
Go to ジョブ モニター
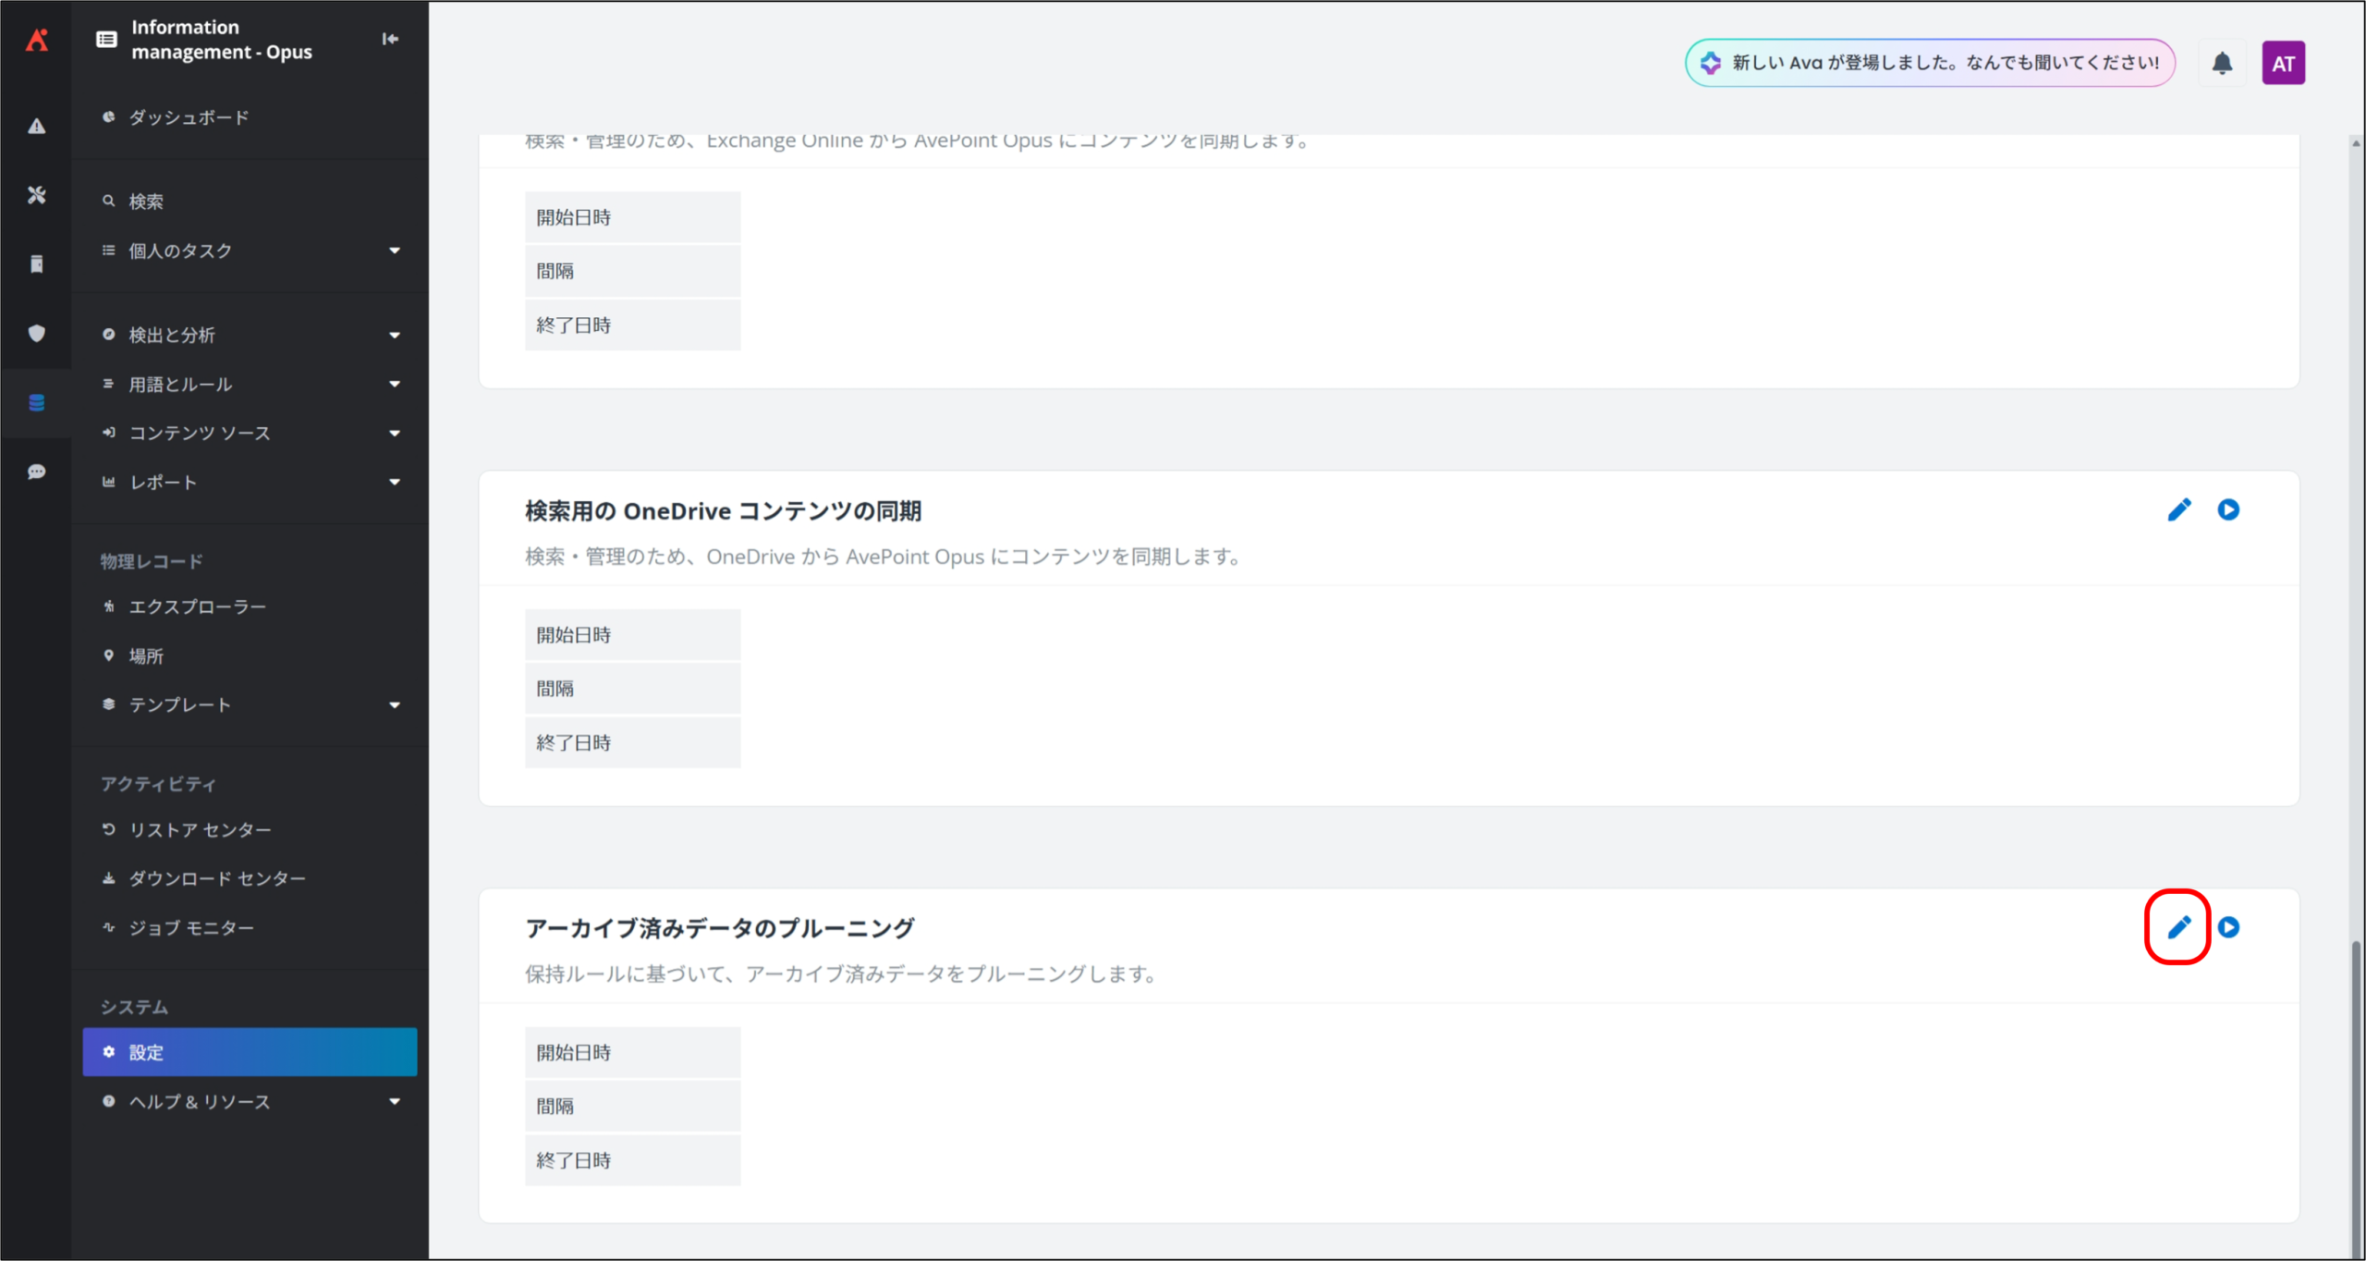pos(190,927)
